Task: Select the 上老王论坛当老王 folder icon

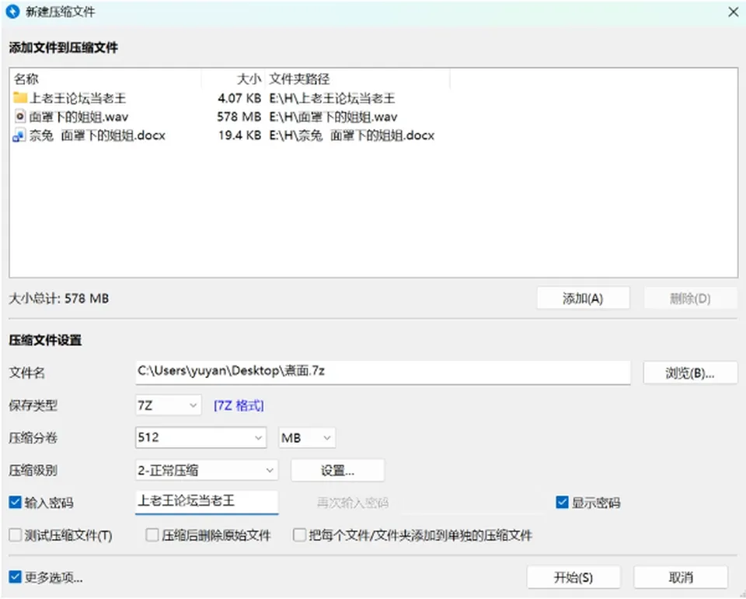Action: (20, 98)
